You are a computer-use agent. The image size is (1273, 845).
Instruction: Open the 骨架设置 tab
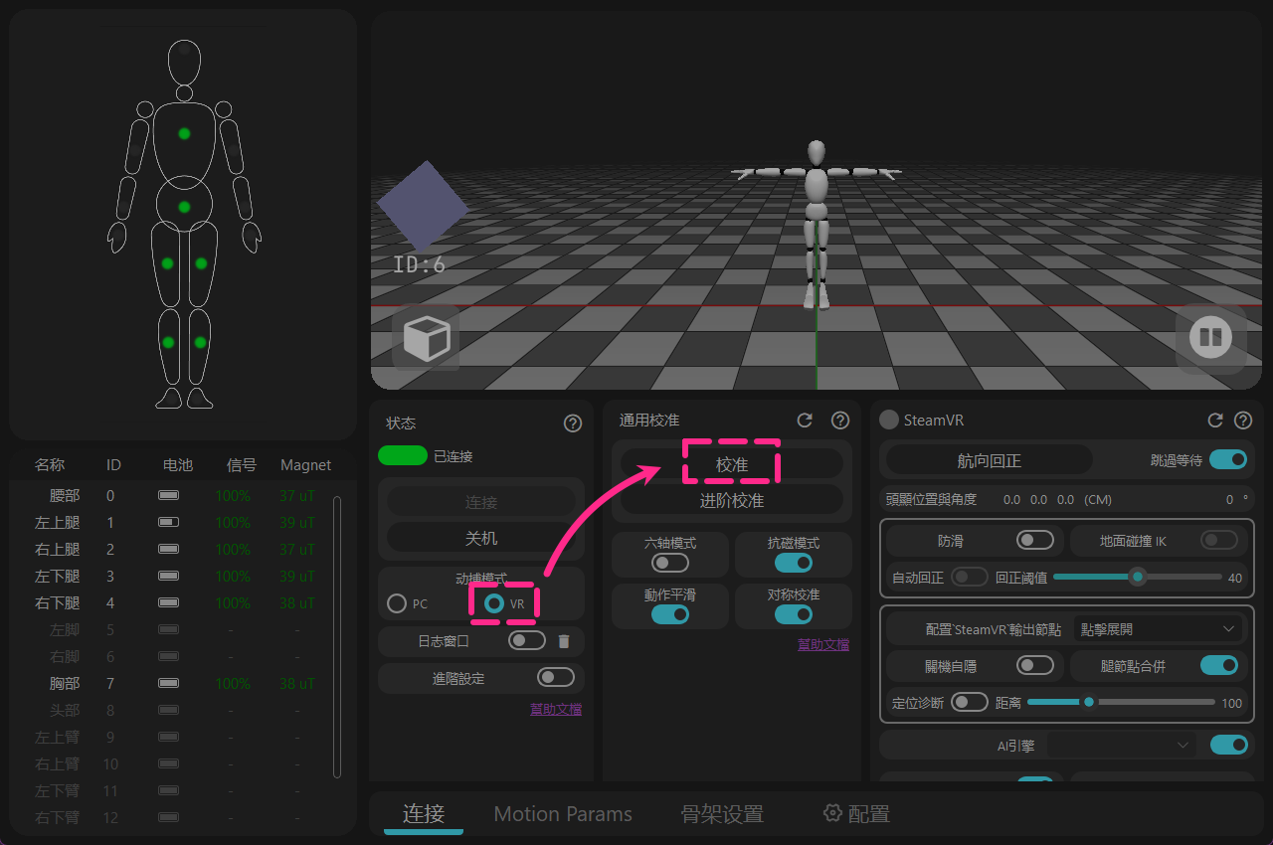coord(722,813)
